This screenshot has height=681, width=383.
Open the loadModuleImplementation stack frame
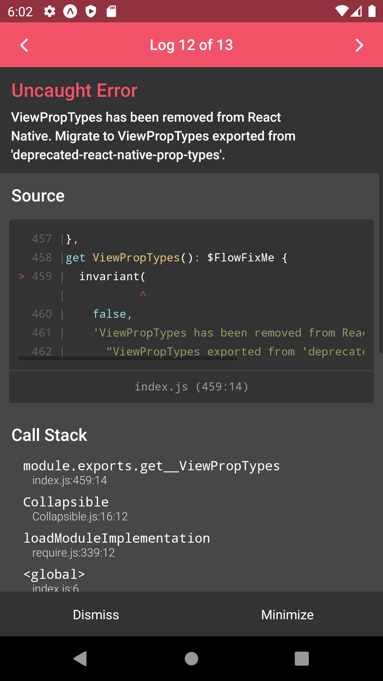(117, 544)
